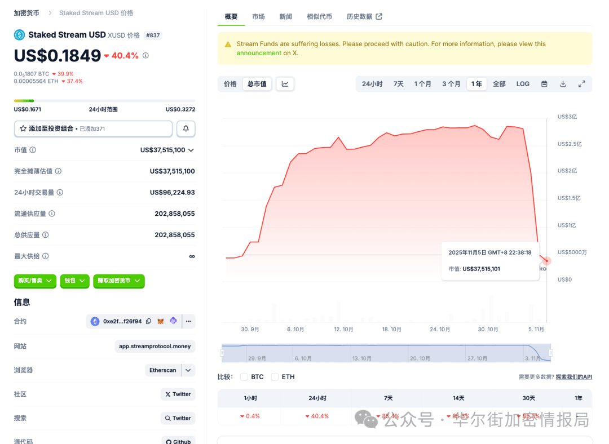
Task: Select the 1年 time range
Action: click(476, 83)
